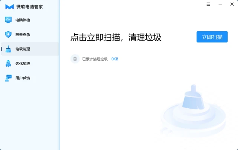Screen dimensions: 238x150
Task: Click the 点击立即扫描，清理垃圾 heading
Action: pyautogui.click(x=116, y=37)
